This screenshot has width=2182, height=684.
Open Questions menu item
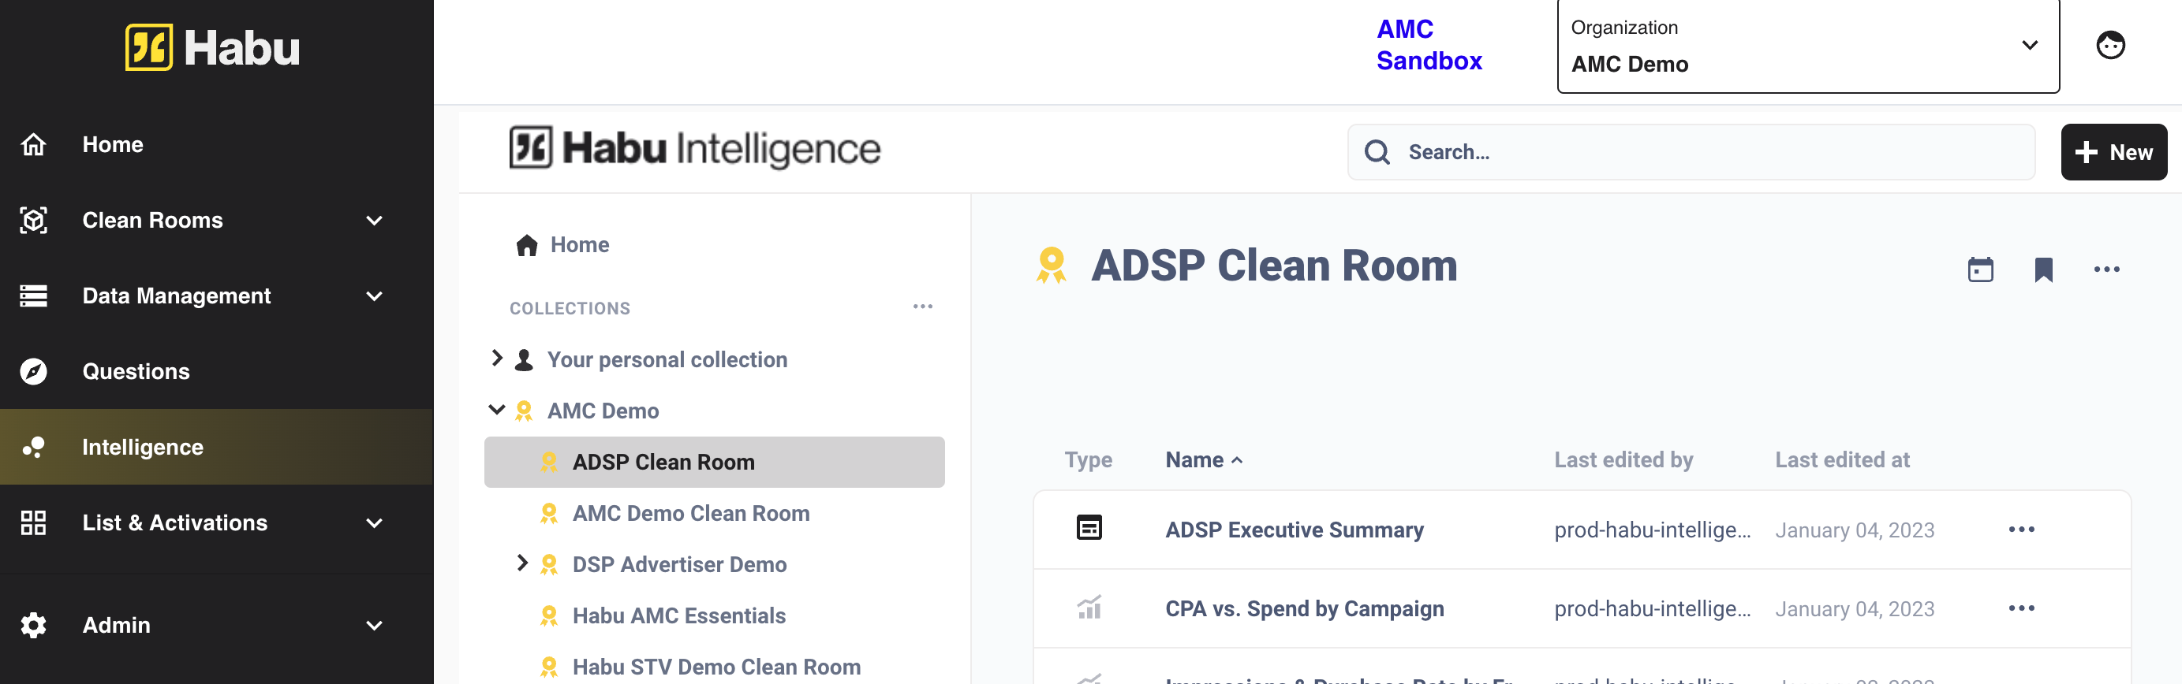tap(136, 372)
